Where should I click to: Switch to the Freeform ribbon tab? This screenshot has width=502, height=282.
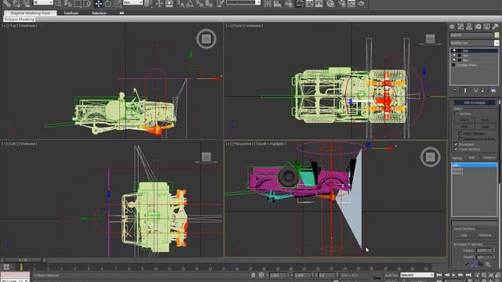tap(71, 13)
